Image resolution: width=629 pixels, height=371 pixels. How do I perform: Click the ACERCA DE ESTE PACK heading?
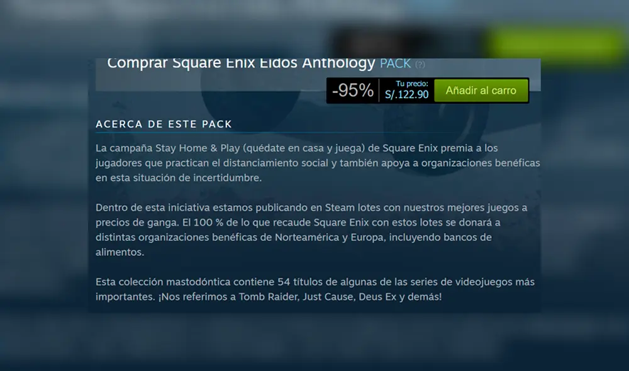(164, 125)
